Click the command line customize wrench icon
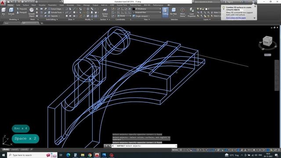Viewport: 281px width, 158px height. coord(110,146)
